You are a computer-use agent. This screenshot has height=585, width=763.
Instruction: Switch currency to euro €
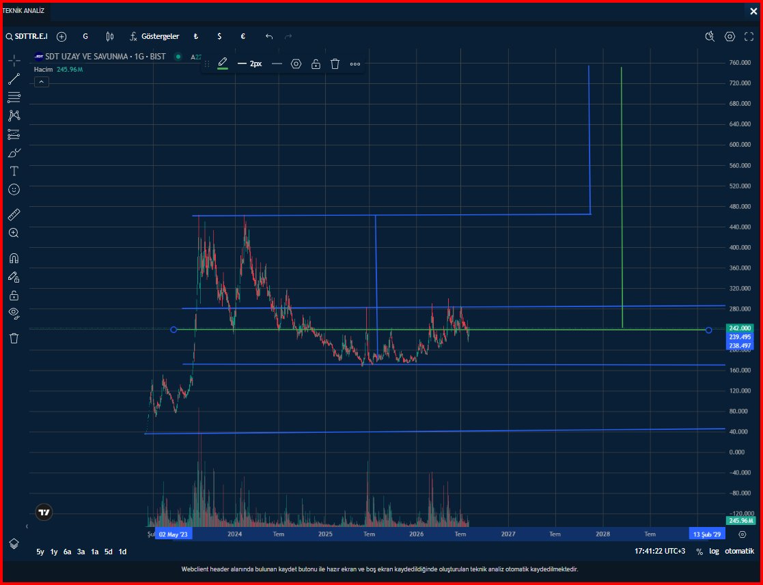[x=242, y=36]
